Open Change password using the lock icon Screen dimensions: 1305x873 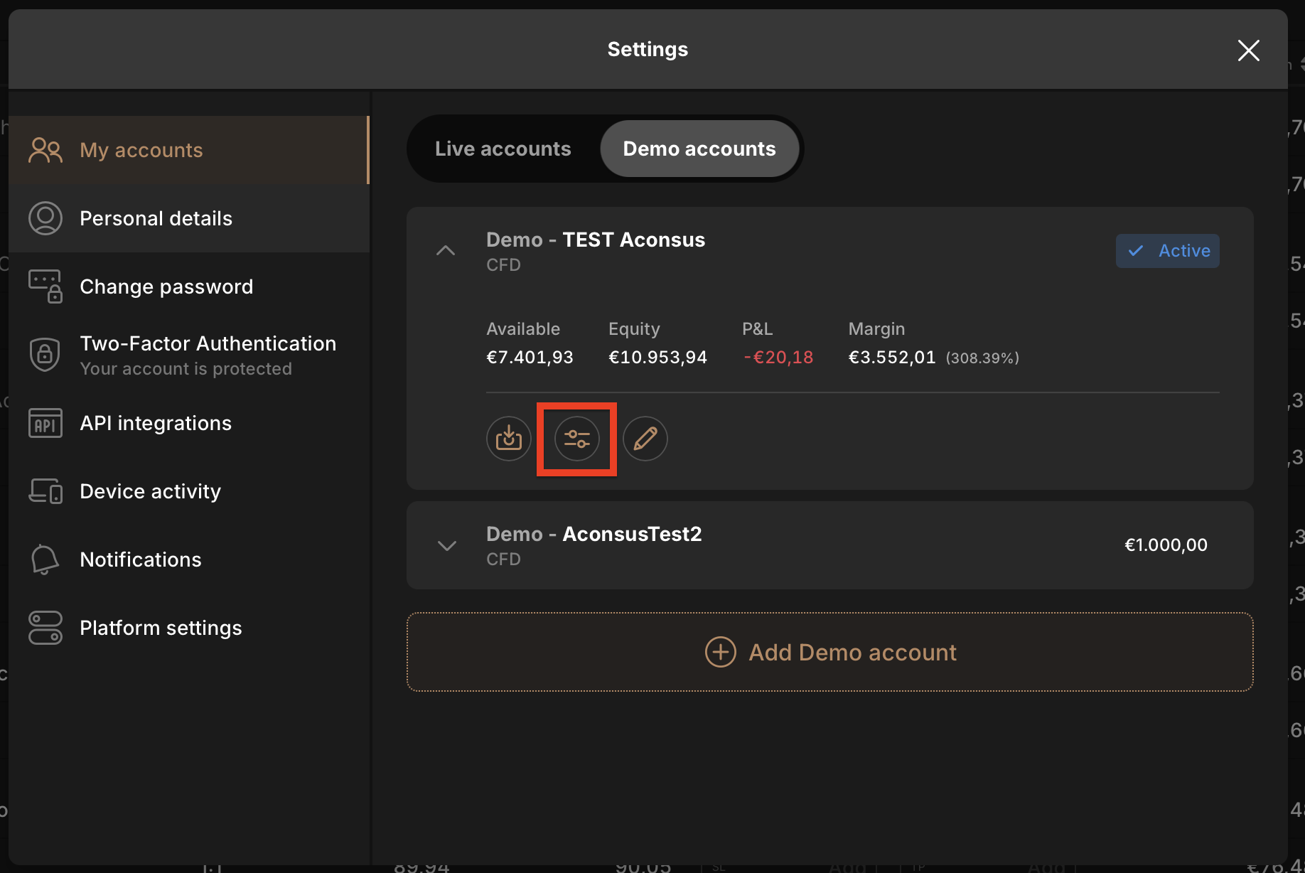[45, 286]
